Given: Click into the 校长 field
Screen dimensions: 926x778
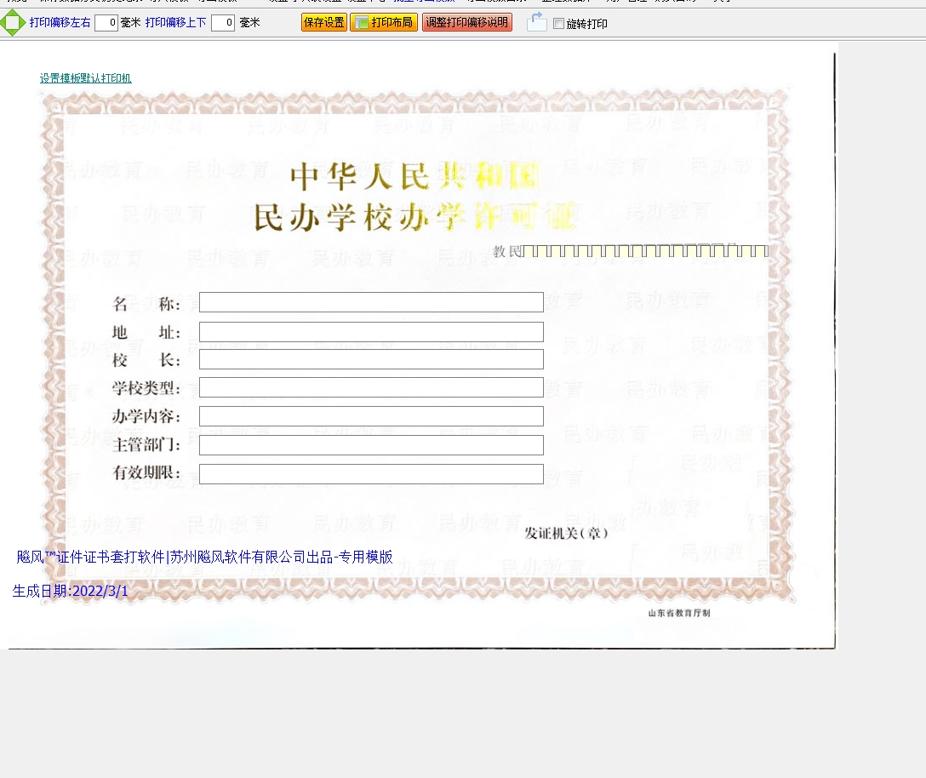Looking at the screenshot, I should (x=371, y=359).
